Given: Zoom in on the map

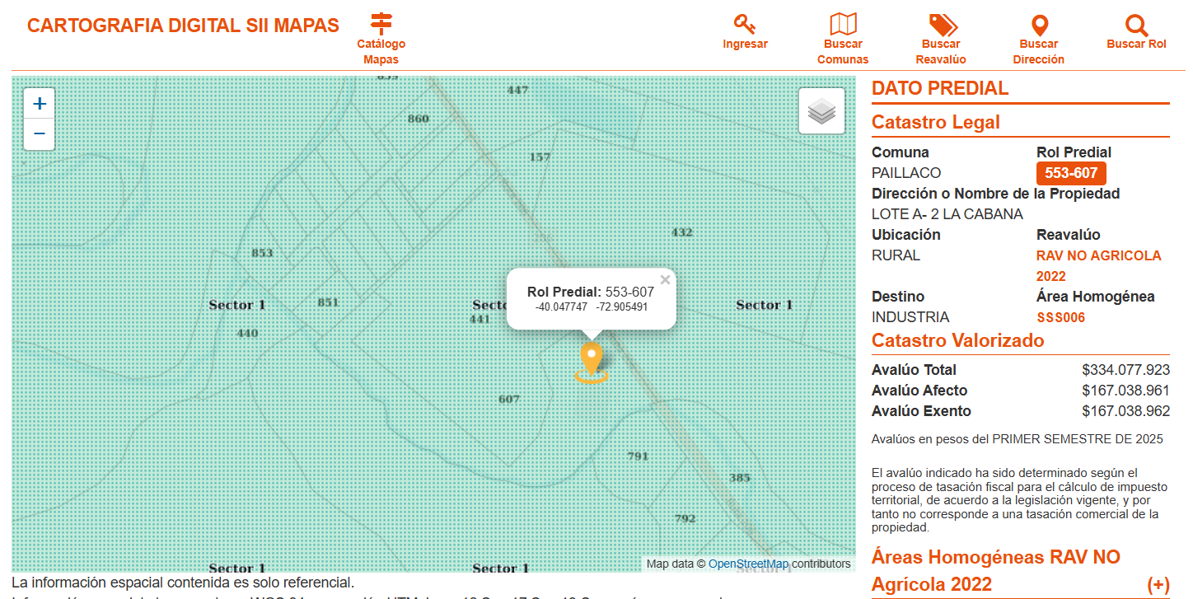Looking at the screenshot, I should pos(40,104).
